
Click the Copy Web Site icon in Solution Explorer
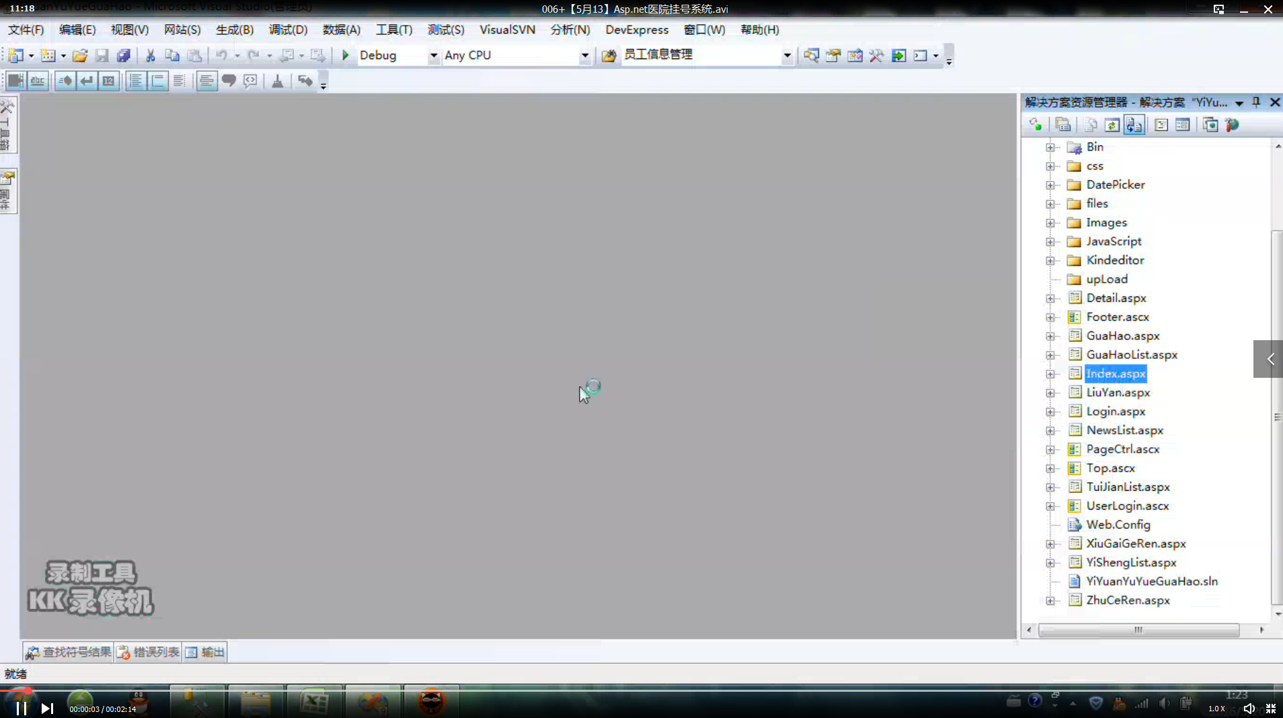click(x=1210, y=125)
